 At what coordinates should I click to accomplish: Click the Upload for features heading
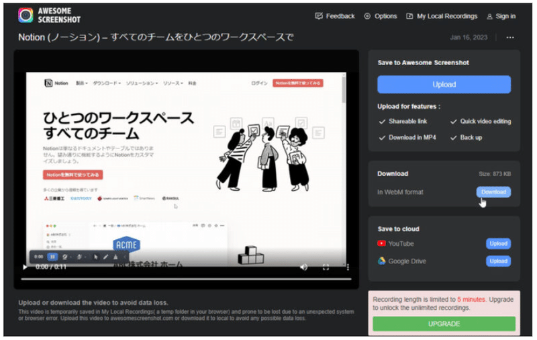409,107
